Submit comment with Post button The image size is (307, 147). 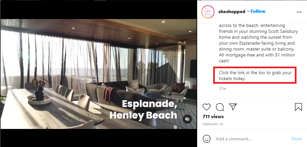pos(297,139)
